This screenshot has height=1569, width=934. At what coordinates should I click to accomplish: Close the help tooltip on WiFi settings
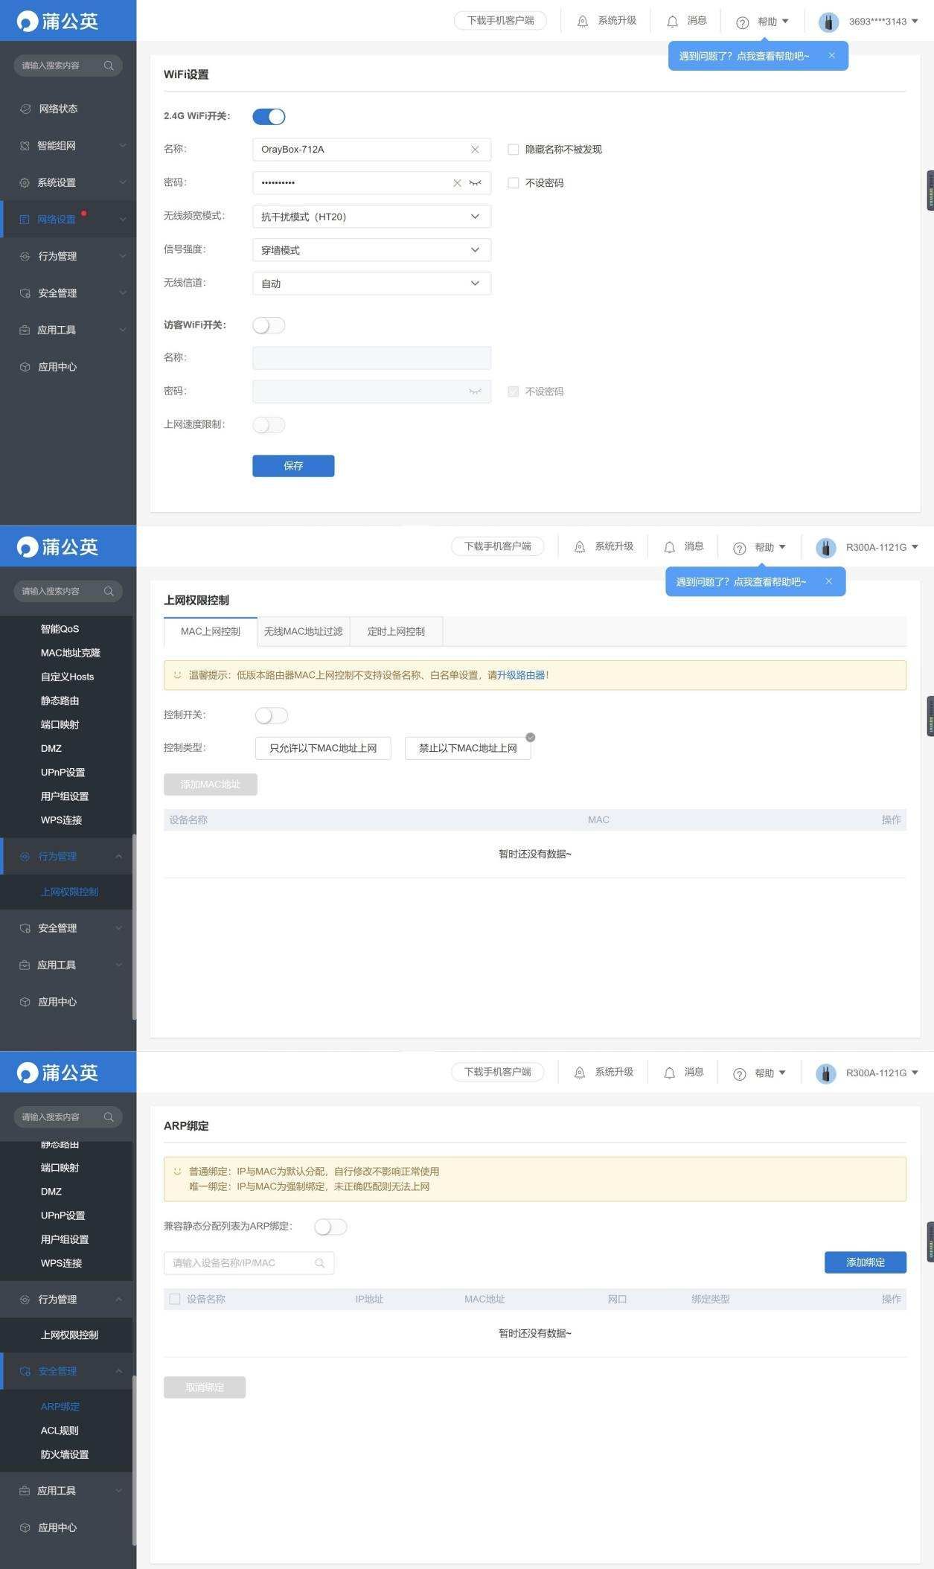coord(832,56)
